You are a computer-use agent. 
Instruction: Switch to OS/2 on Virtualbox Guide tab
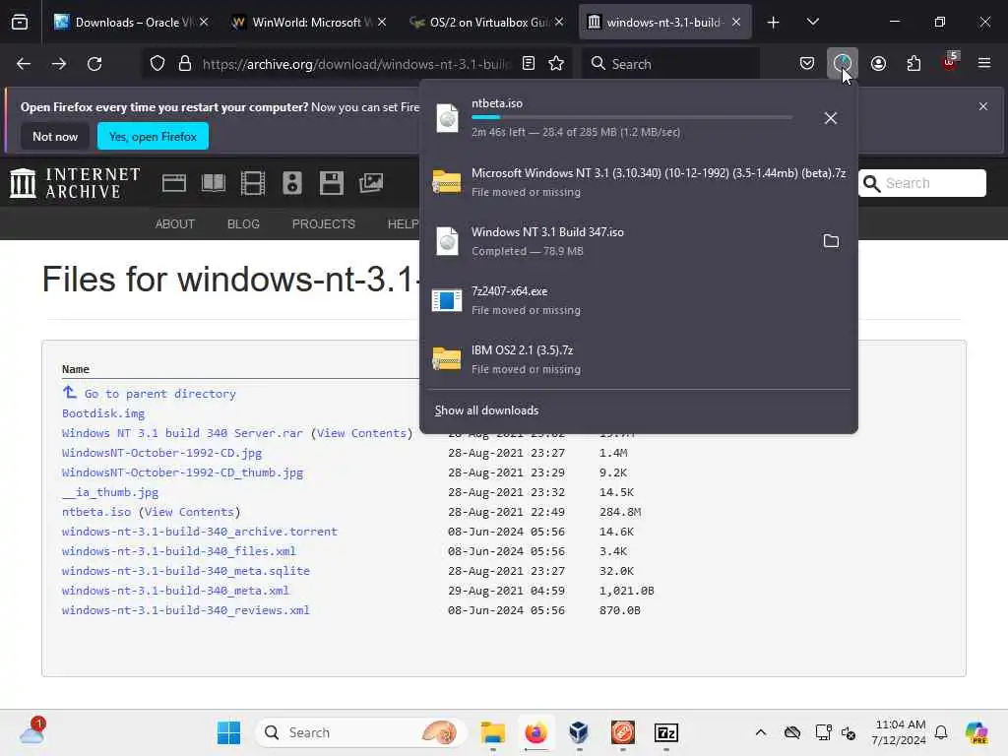[486, 23]
